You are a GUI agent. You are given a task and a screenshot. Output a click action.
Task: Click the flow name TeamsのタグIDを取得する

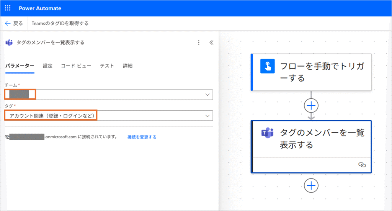tap(60, 23)
